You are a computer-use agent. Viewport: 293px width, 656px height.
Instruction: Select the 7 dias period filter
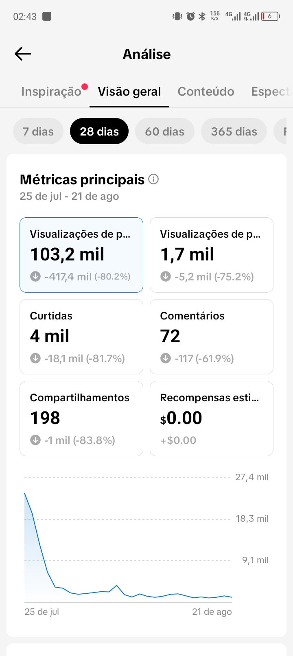point(38,131)
